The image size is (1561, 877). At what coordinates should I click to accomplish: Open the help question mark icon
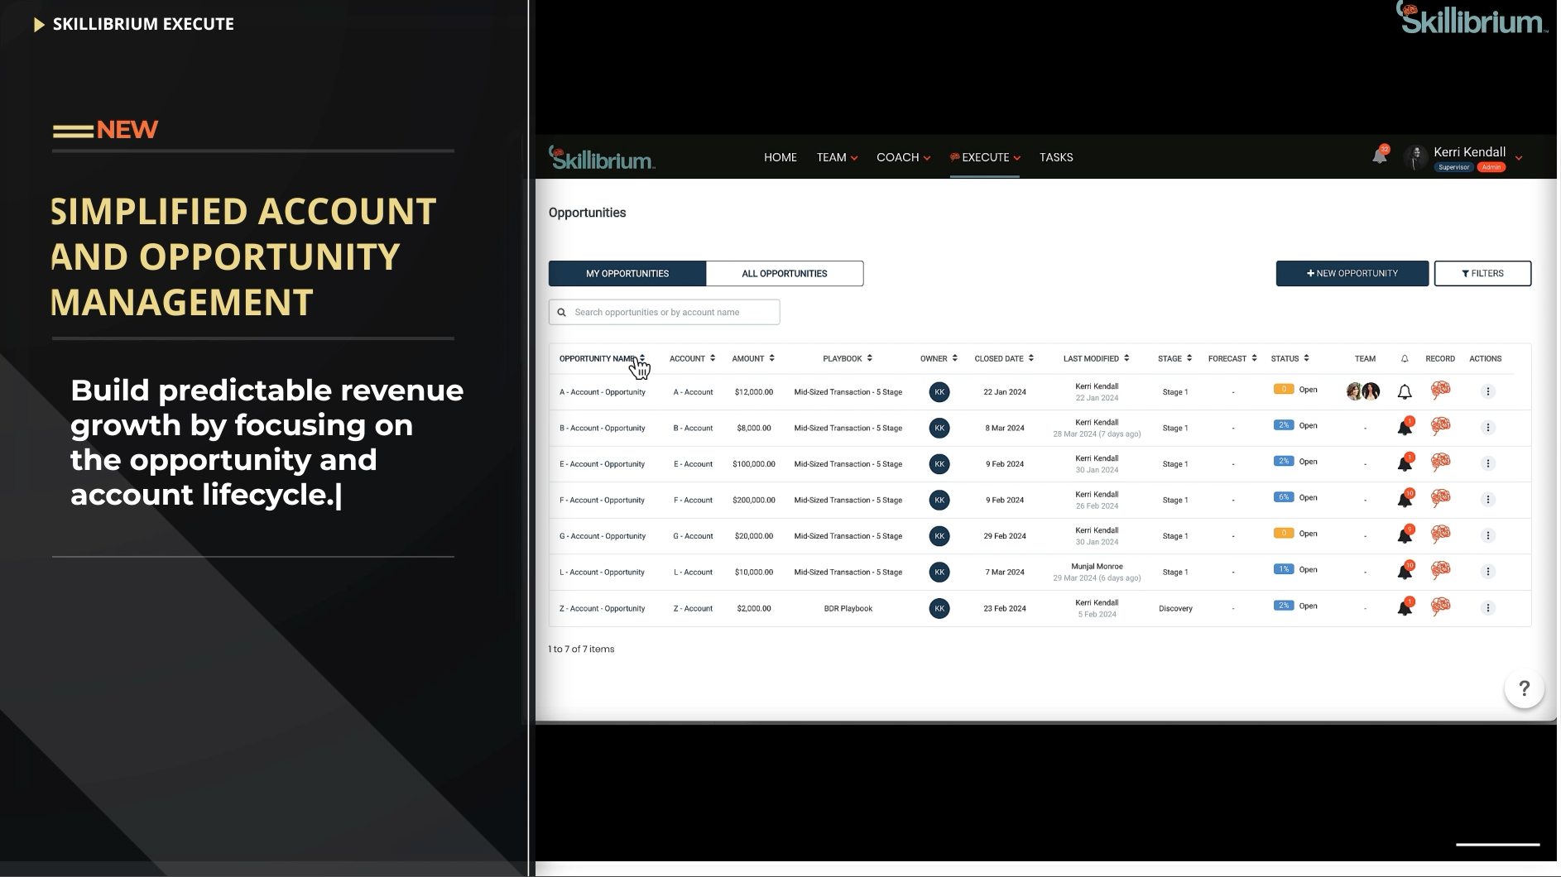(x=1524, y=688)
